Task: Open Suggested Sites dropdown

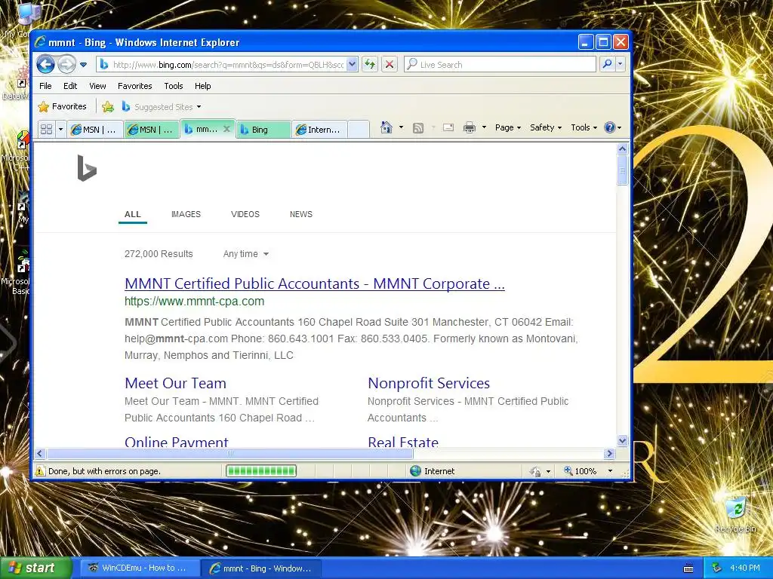Action: [162, 107]
